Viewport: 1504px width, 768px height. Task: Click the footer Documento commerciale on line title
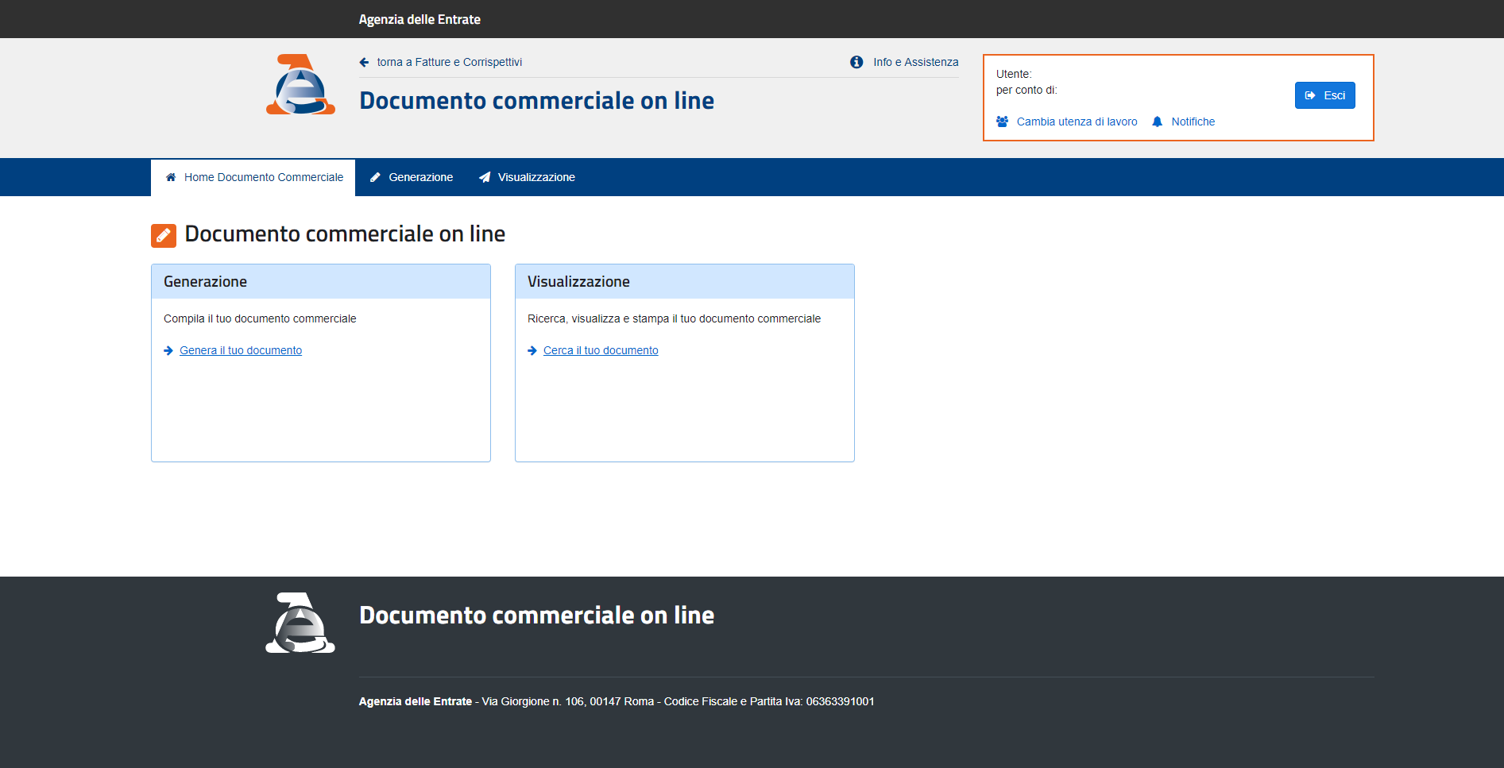click(536, 616)
